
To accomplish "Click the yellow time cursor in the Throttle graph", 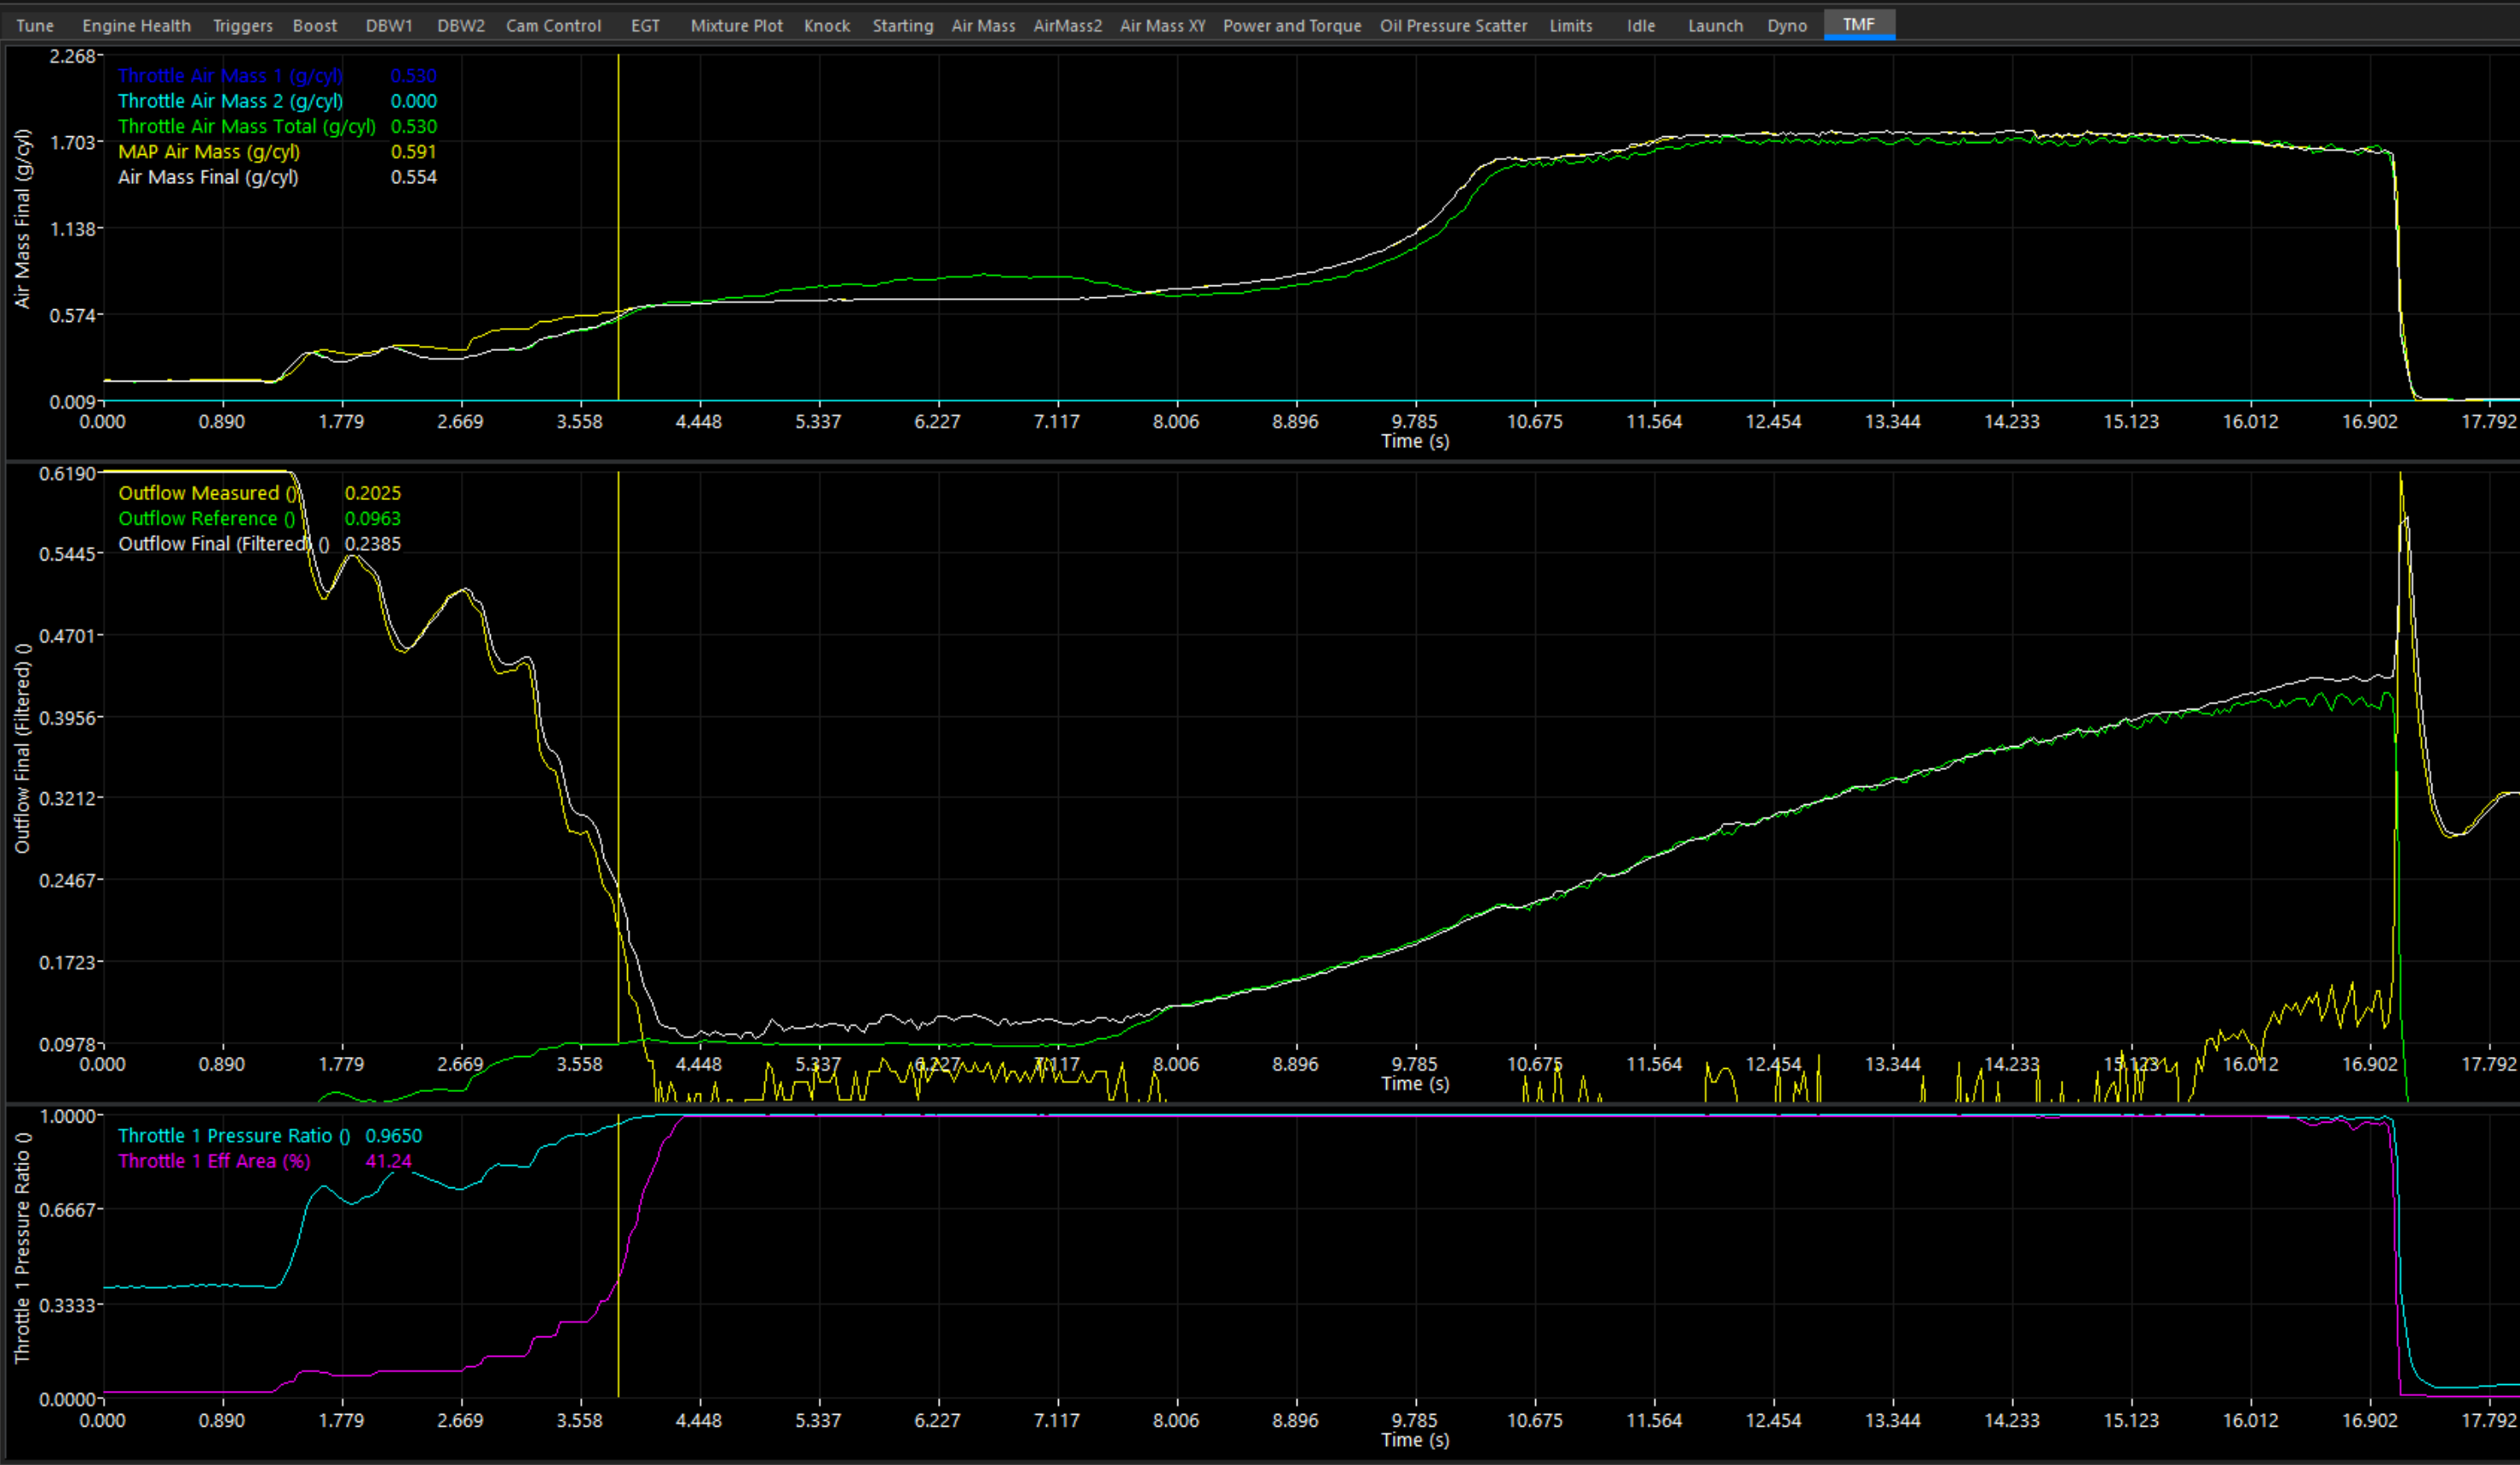I will pos(619,1256).
